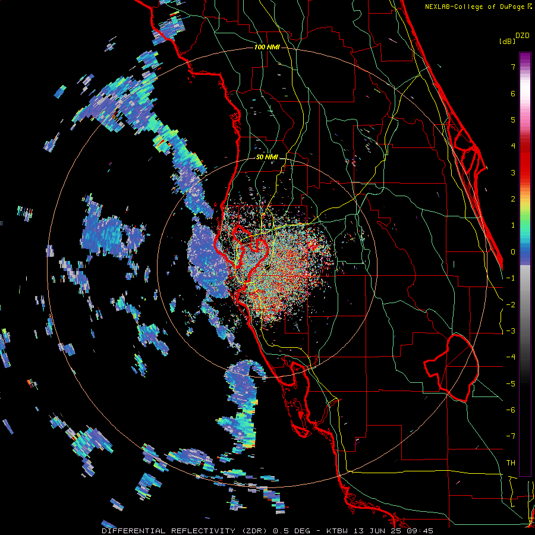Click the 0.5 DEG elevation text
535x535 pixels.
292,531
